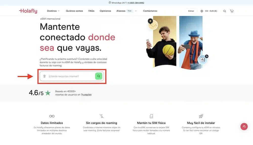
Task: Click the shopping cart icon
Action: point(232,11)
